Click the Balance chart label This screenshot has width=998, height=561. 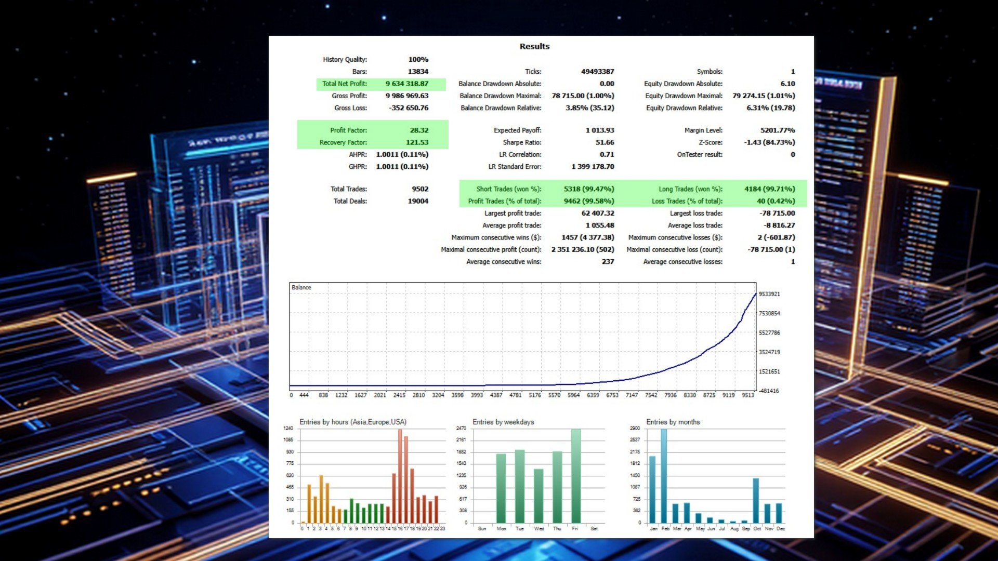301,287
